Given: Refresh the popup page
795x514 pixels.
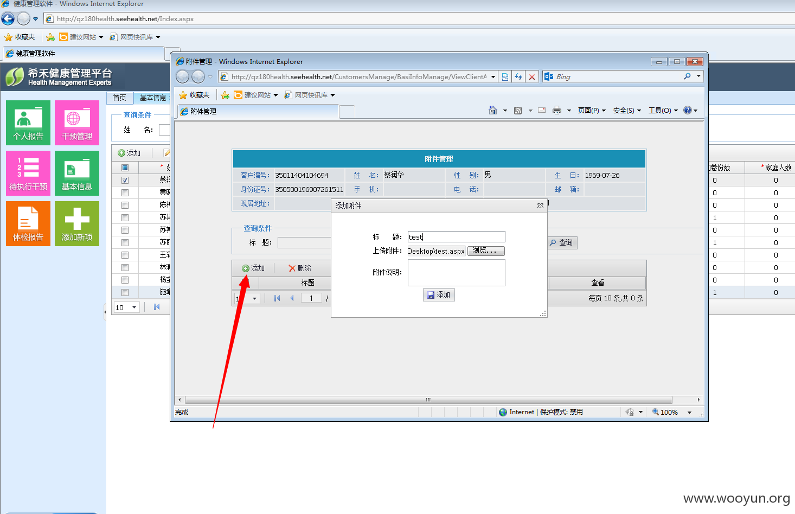Looking at the screenshot, I should point(518,77).
